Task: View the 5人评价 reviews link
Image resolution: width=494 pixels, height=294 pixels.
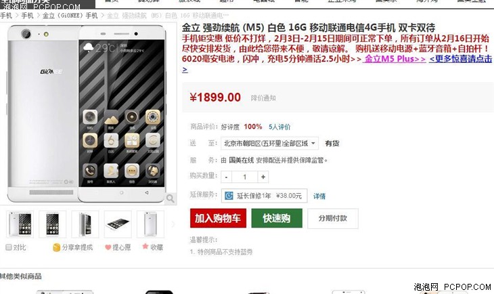Action: click(279, 127)
